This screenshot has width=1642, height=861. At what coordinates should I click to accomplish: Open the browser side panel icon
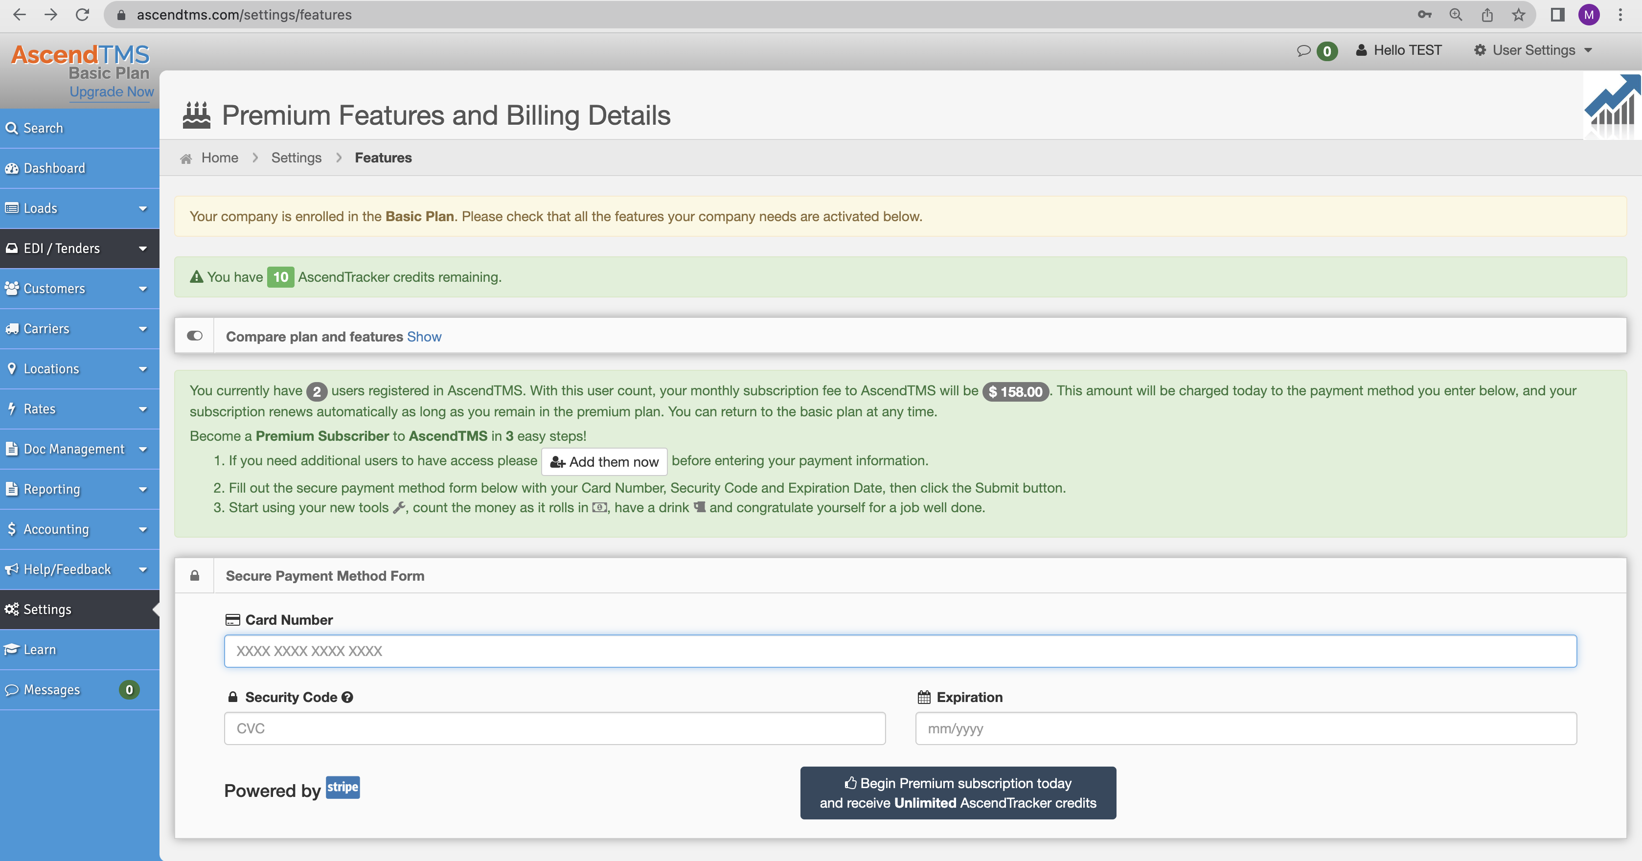(x=1558, y=15)
